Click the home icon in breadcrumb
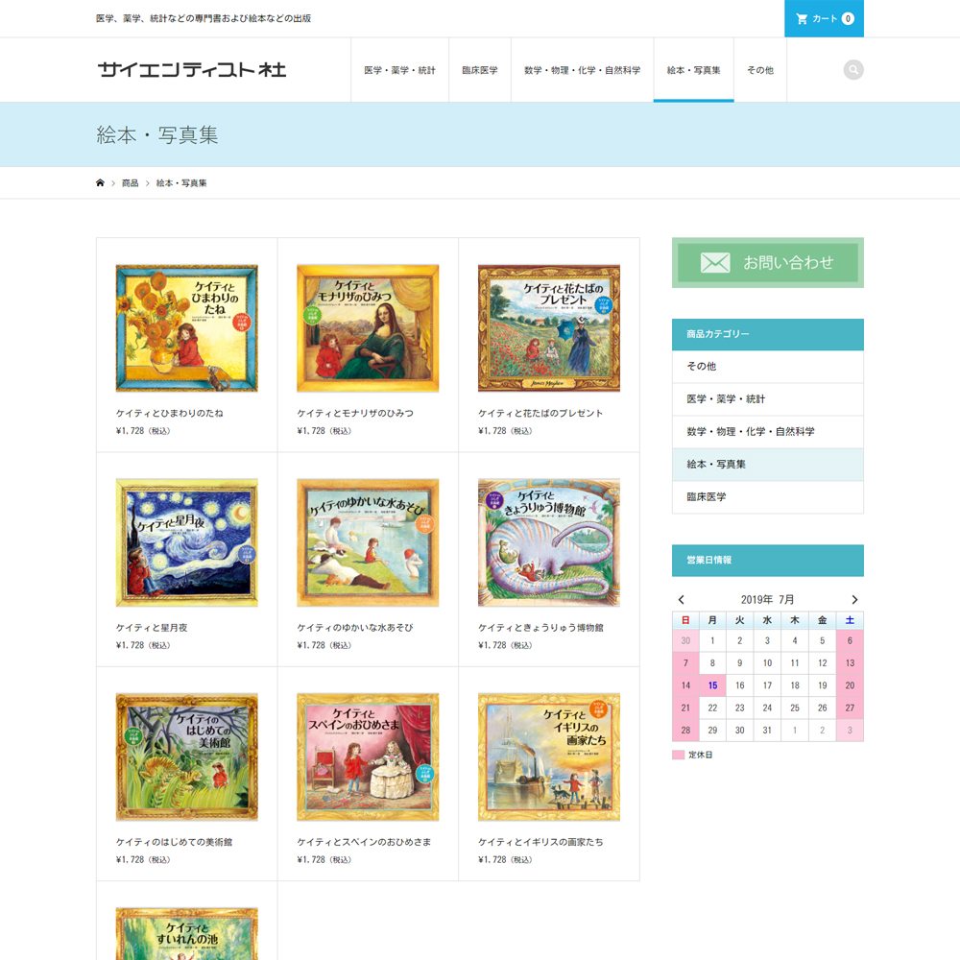Viewport: 960px width, 960px height. point(100,182)
